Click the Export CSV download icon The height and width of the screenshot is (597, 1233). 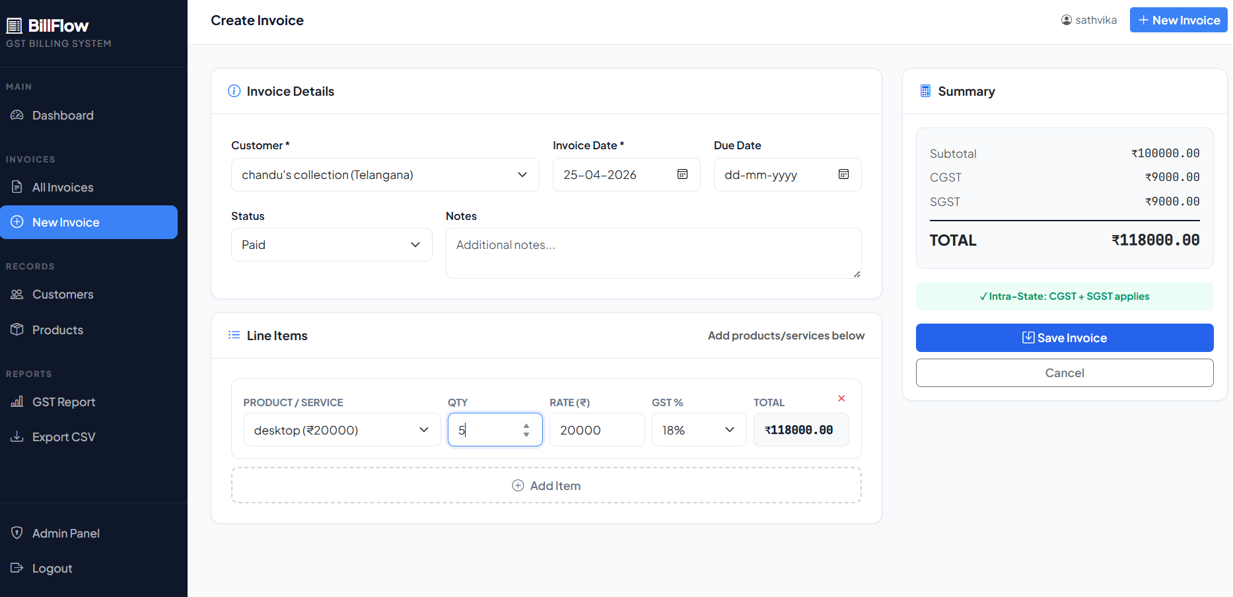(x=17, y=437)
